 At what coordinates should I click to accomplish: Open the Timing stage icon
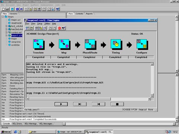coord(116,45)
